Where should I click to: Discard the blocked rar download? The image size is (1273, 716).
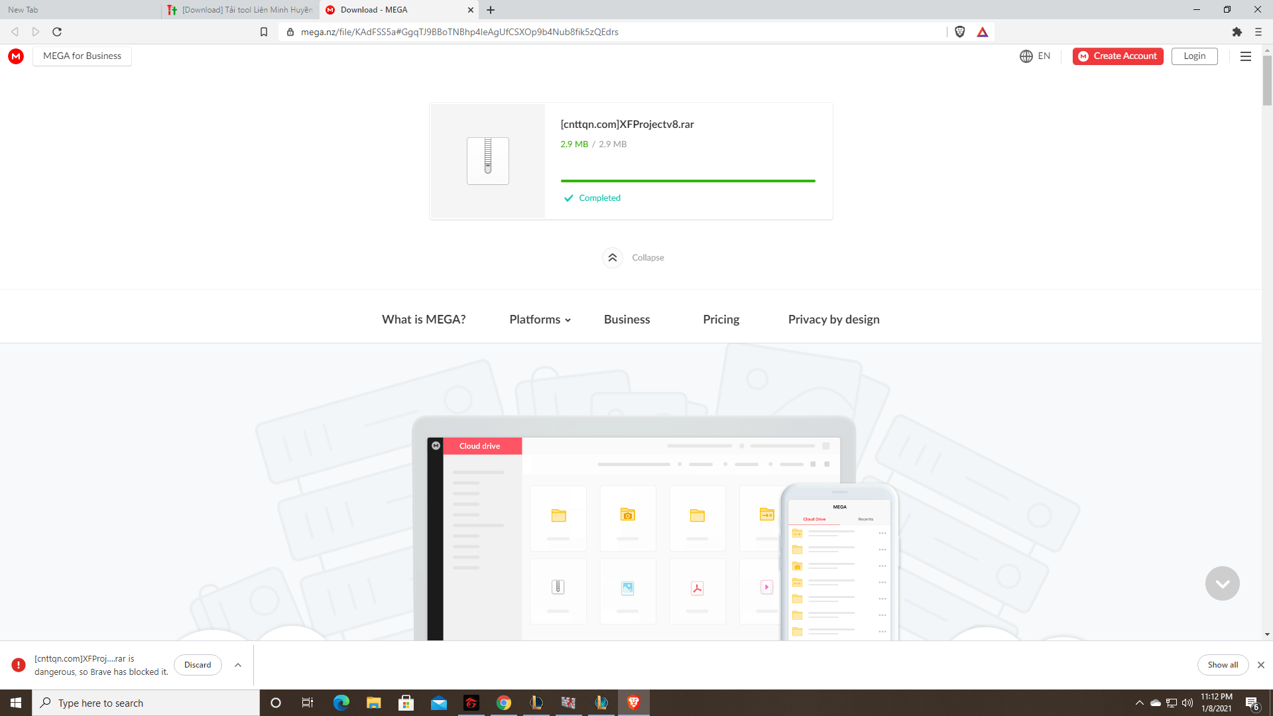pos(198,665)
